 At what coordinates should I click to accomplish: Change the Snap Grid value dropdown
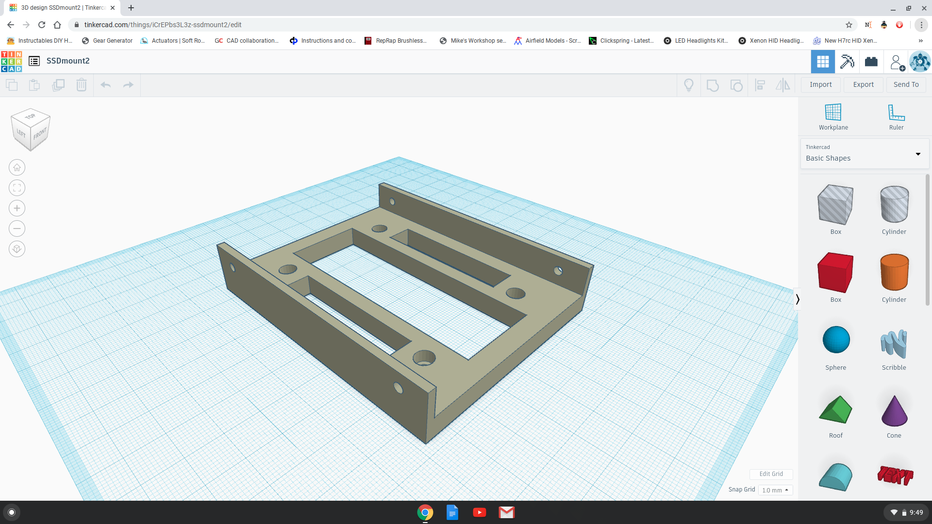click(x=775, y=490)
